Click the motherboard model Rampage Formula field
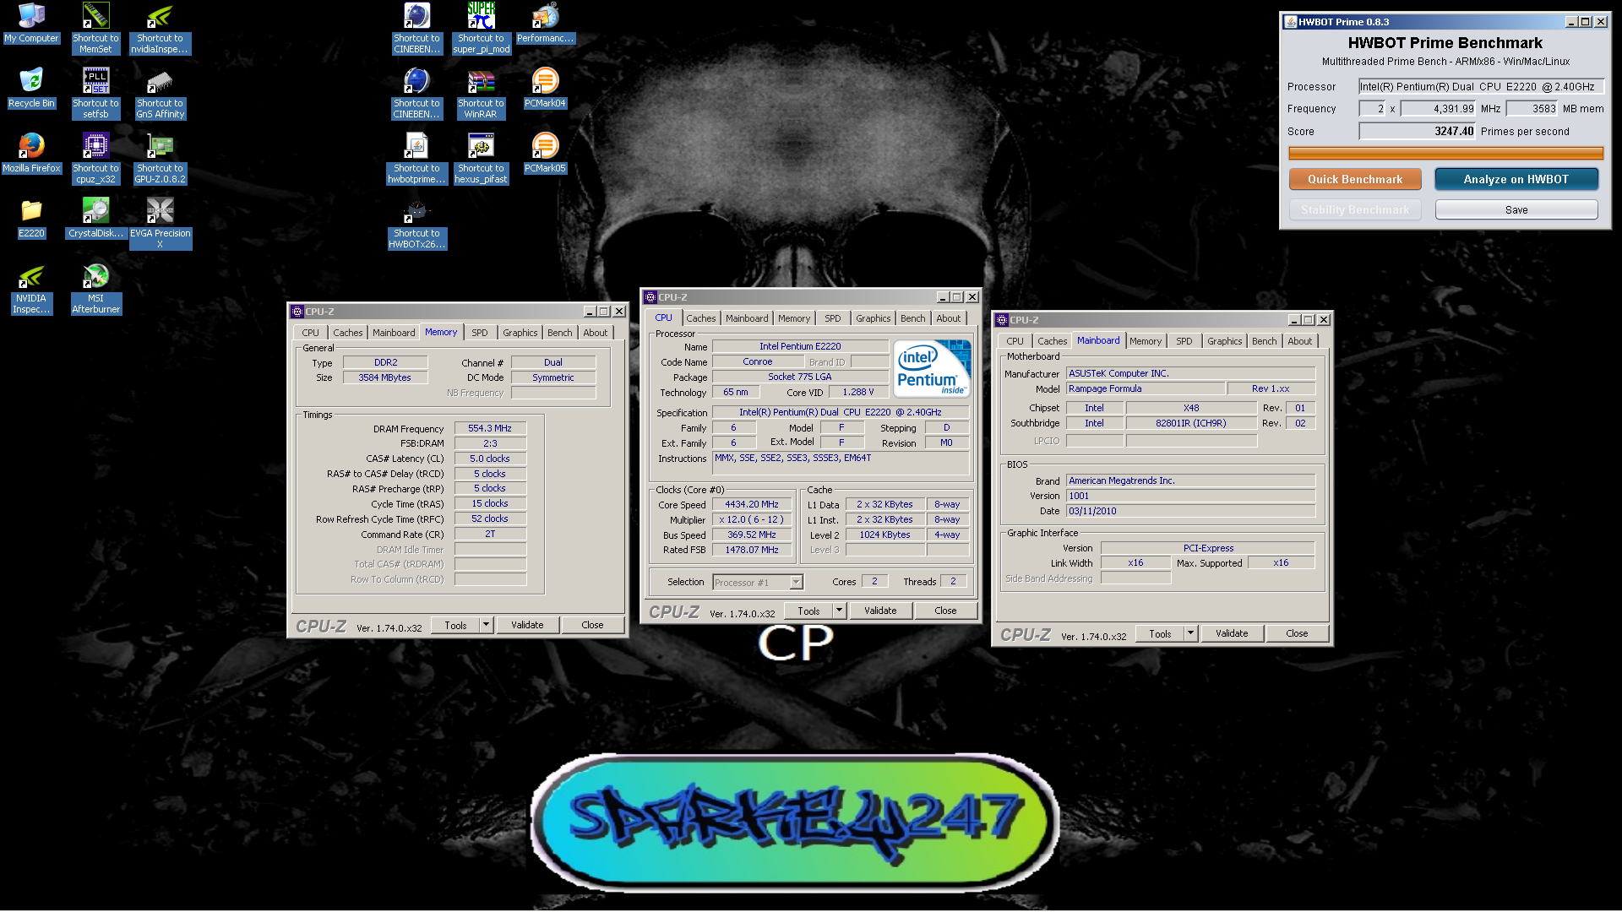The image size is (1622, 912). 1146,388
